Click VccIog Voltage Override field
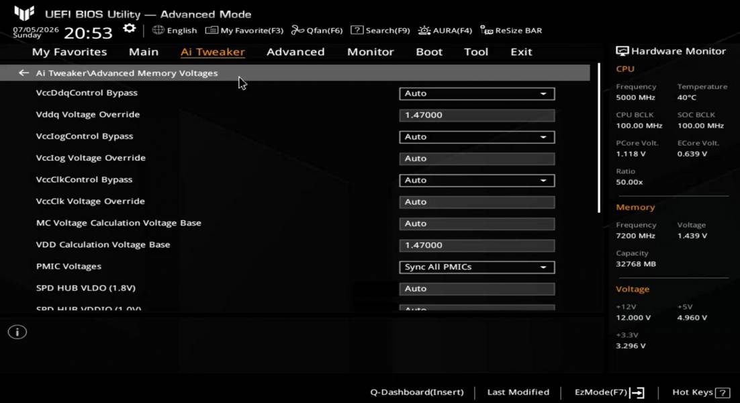Image resolution: width=740 pixels, height=403 pixels. (x=477, y=159)
